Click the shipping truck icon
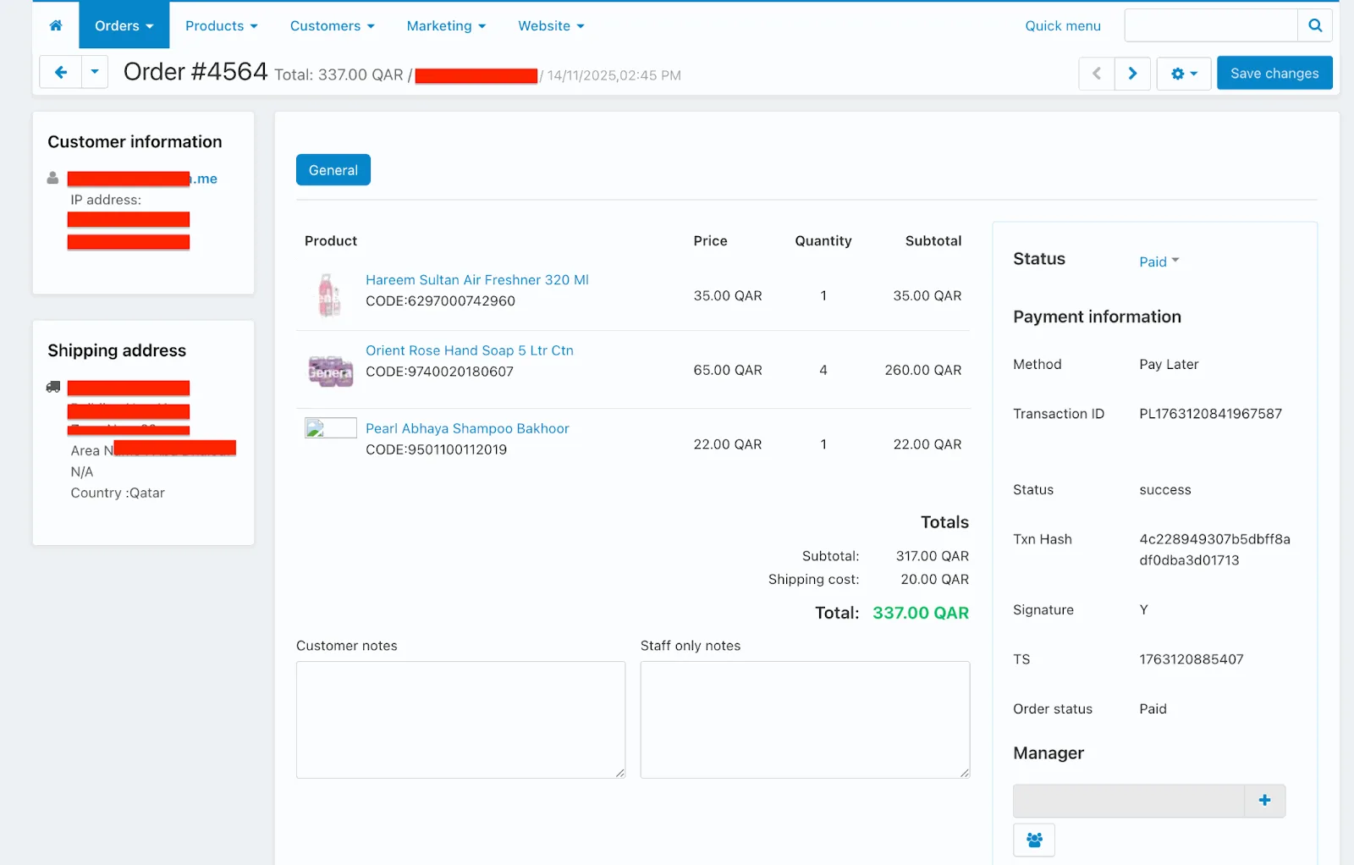The width and height of the screenshot is (1354, 865). coord(53,387)
